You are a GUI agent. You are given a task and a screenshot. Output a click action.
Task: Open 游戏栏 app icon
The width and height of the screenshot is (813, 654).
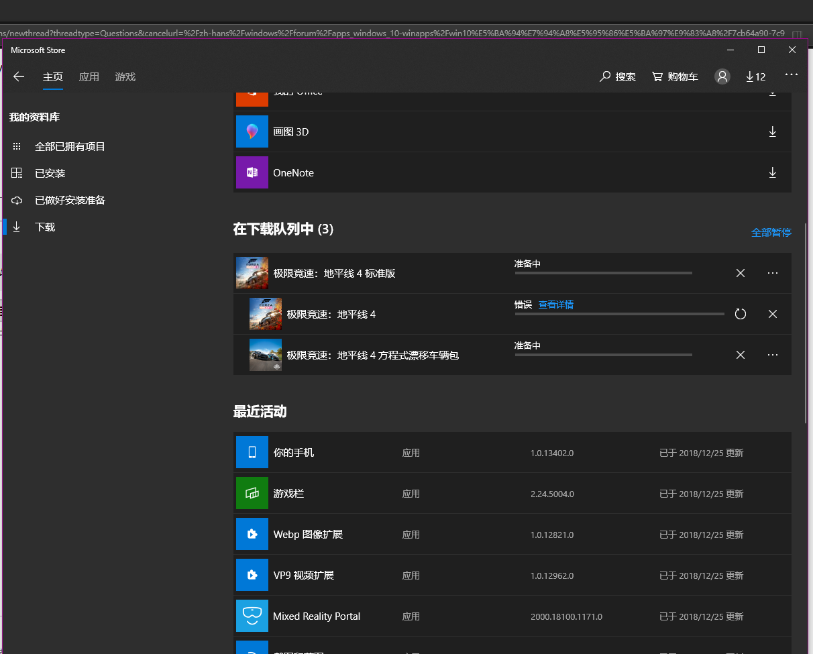[x=252, y=493]
